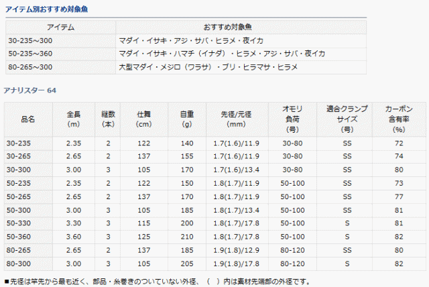Viewport: 429px width, 287px height.
Task: Click clamp size SS in 80-265 row
Action: 347,250
